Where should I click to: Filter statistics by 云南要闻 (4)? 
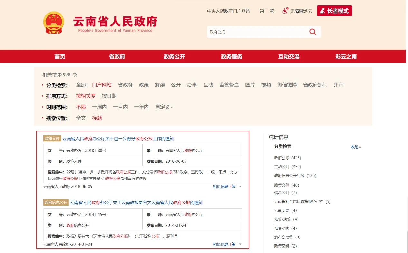coord(286,210)
